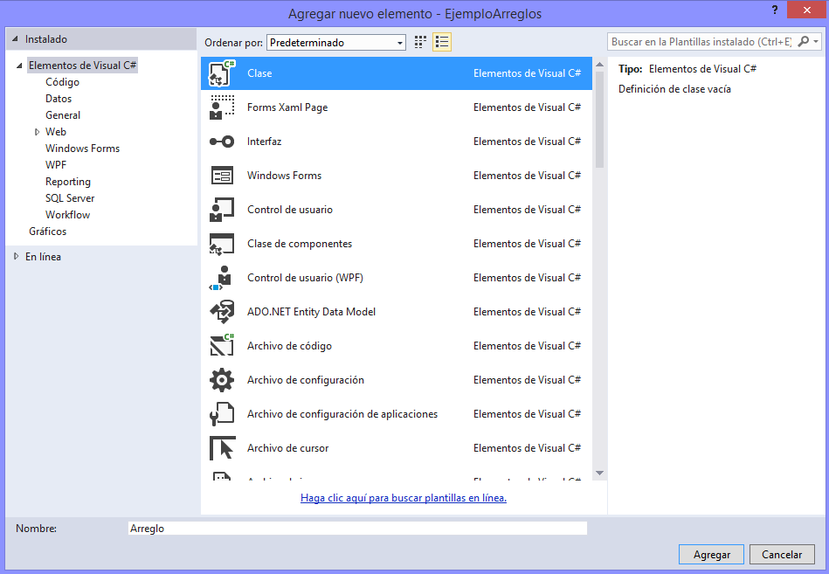Click the Nombre text field
This screenshot has height=574, width=829.
pyautogui.click(x=356, y=529)
